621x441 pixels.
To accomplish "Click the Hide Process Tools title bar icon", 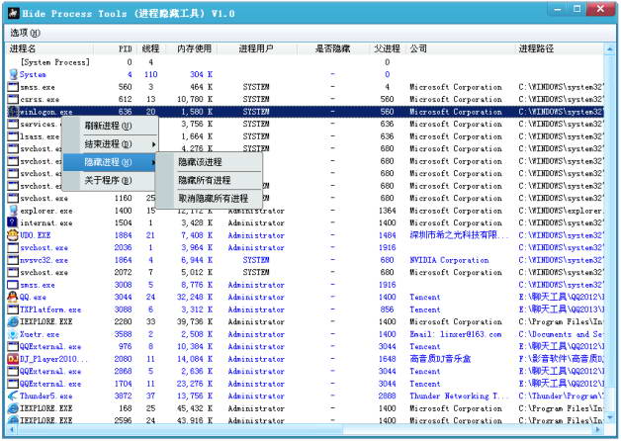I will tap(14, 14).
